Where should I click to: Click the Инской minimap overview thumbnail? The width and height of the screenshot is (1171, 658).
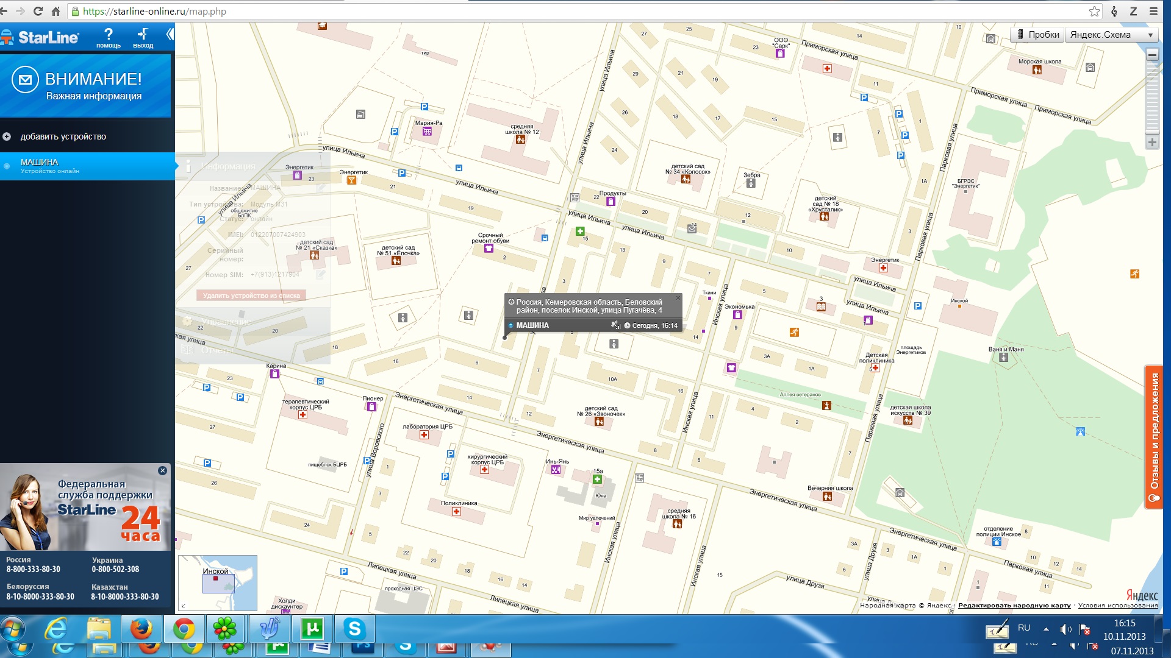click(x=218, y=582)
